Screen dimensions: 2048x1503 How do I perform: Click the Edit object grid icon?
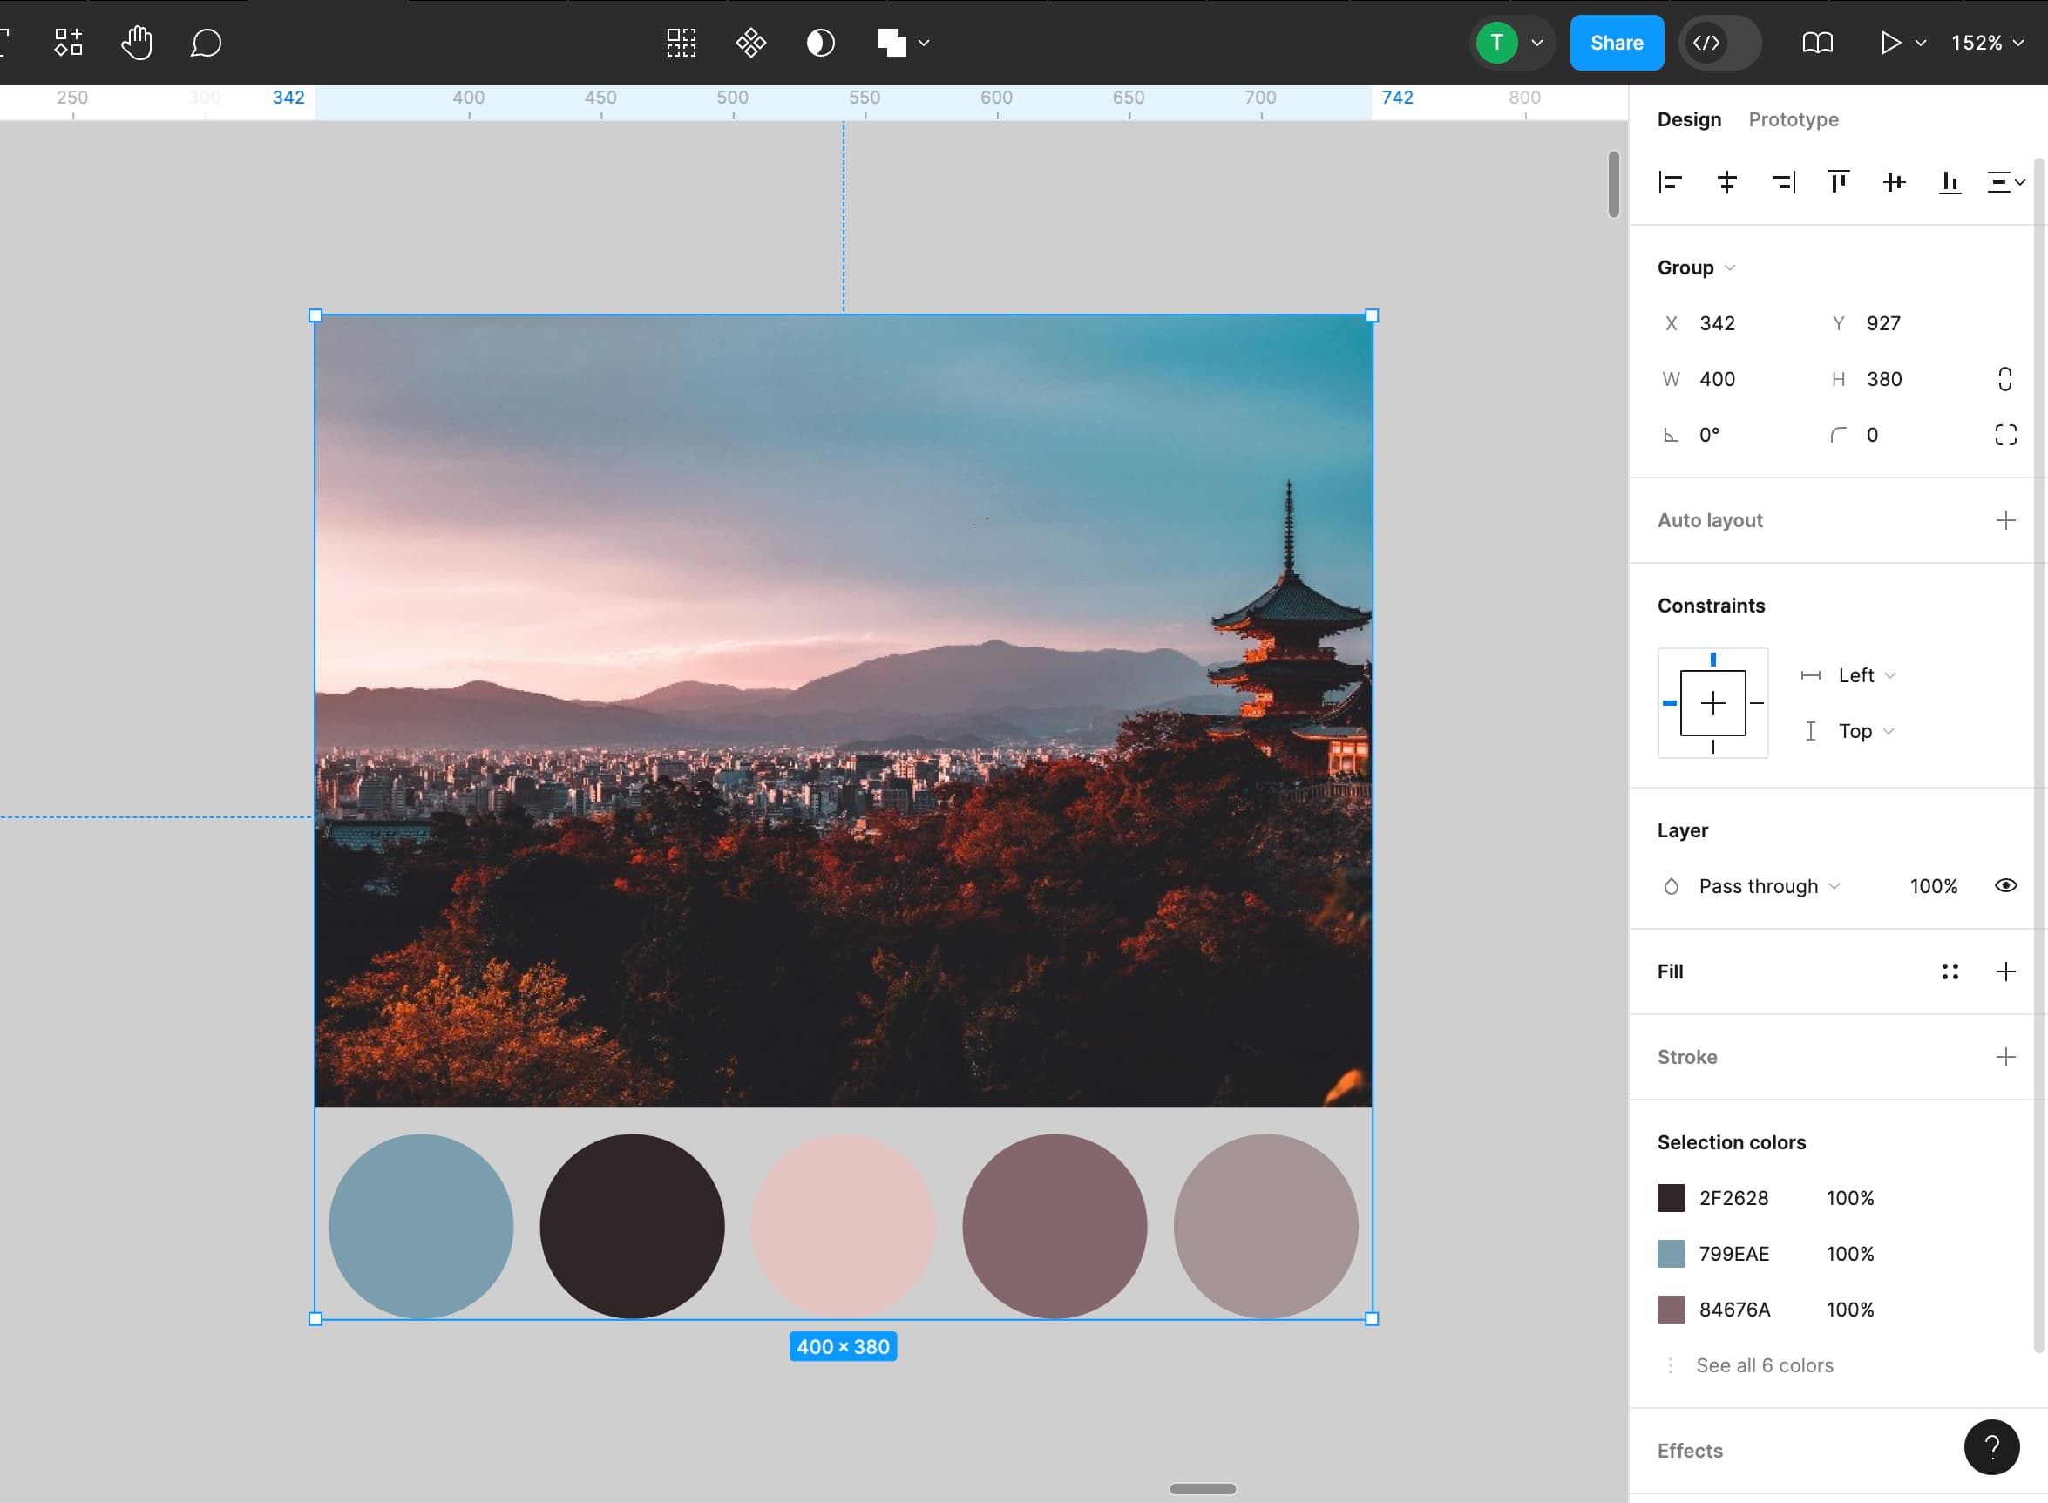click(681, 42)
